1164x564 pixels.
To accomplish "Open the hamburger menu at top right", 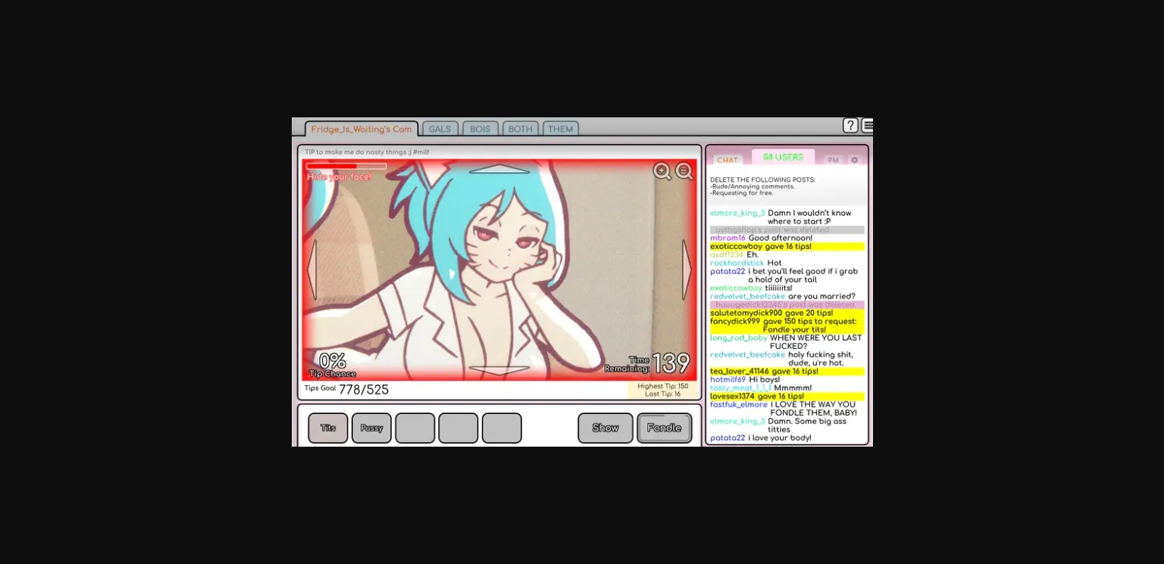I will (x=866, y=124).
